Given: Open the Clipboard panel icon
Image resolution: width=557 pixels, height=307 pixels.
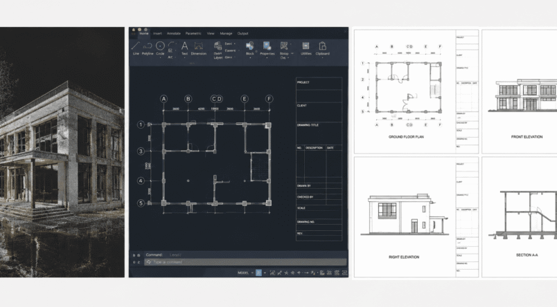Looking at the screenshot, I should [323, 46].
